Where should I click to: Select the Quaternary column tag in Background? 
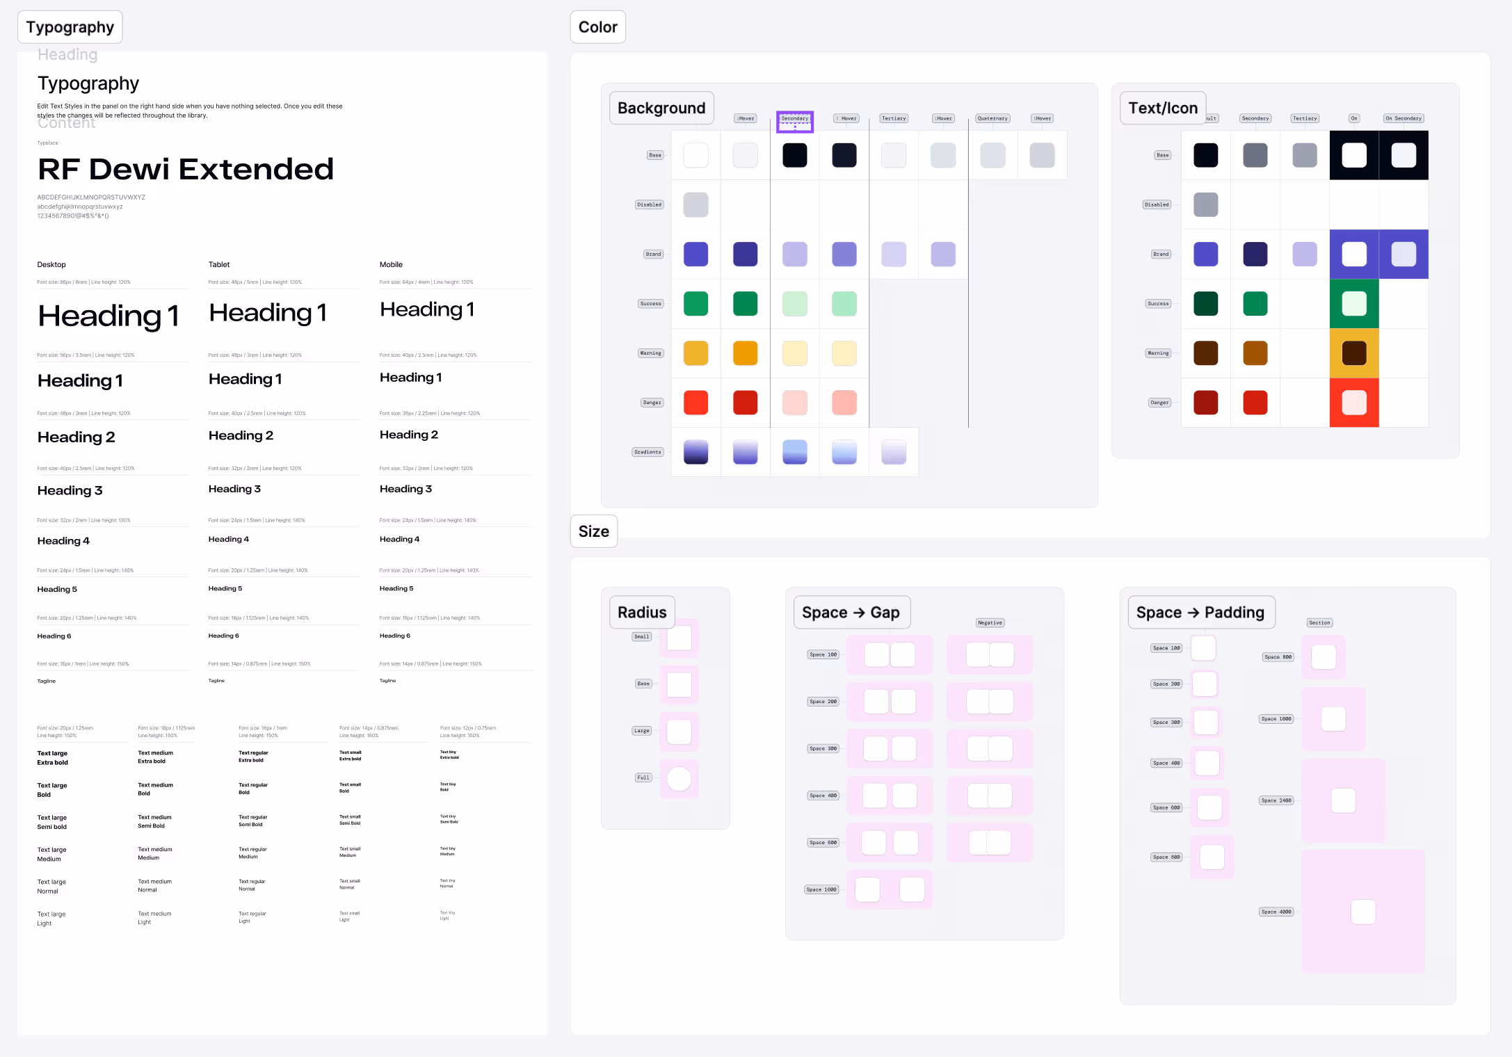click(992, 118)
